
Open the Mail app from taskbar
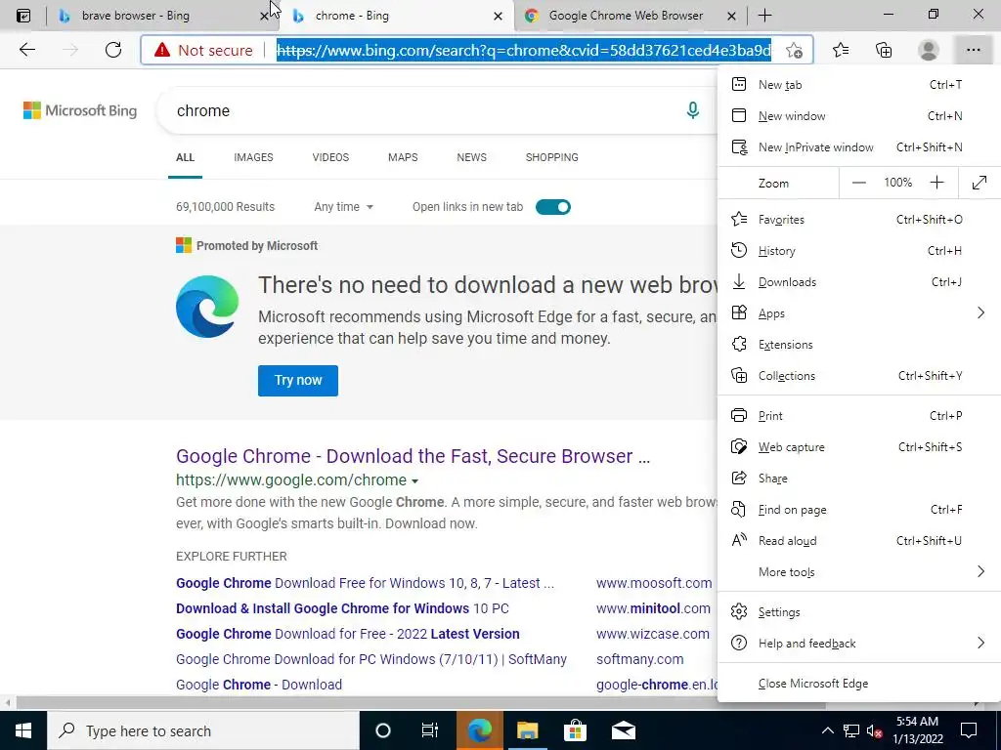point(623,730)
